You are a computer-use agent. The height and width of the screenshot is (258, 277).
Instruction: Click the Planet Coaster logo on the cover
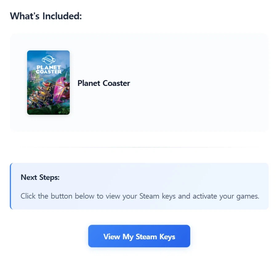[x=48, y=65]
